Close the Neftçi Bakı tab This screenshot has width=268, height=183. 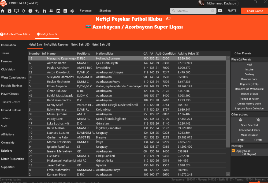[x=56, y=34]
